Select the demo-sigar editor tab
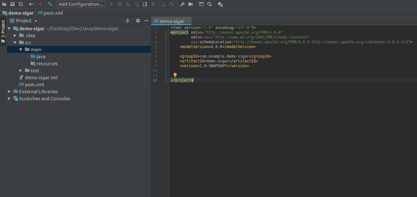The image size is (417, 197). click(172, 21)
